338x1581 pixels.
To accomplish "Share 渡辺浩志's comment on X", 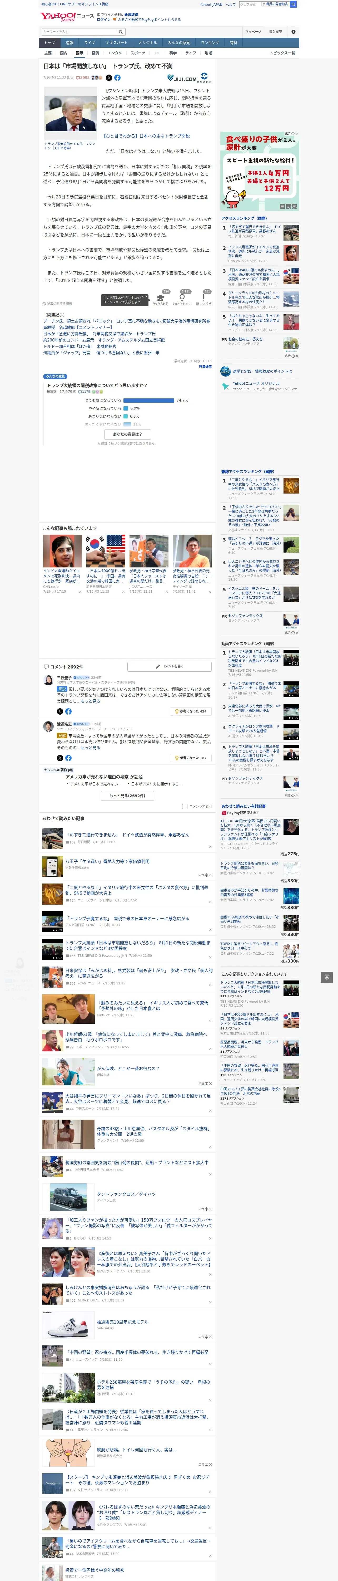I will [x=60, y=758].
